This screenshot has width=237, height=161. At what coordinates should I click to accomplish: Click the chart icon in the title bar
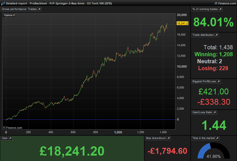click(x=3, y=3)
